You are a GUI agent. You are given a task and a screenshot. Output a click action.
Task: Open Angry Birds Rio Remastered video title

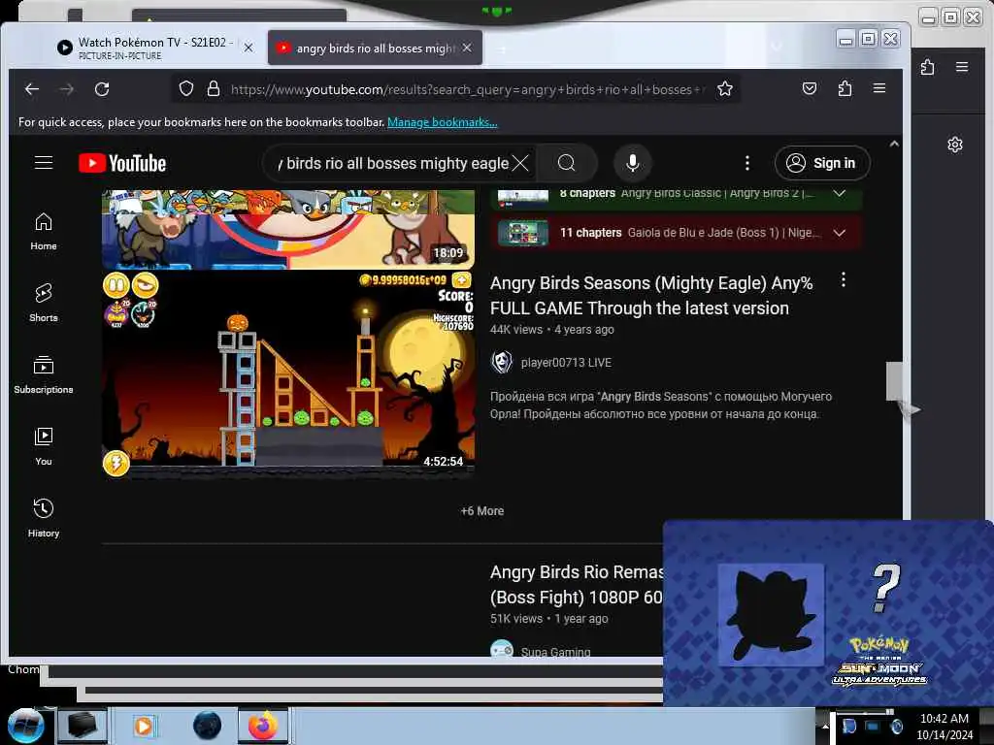[577, 585]
